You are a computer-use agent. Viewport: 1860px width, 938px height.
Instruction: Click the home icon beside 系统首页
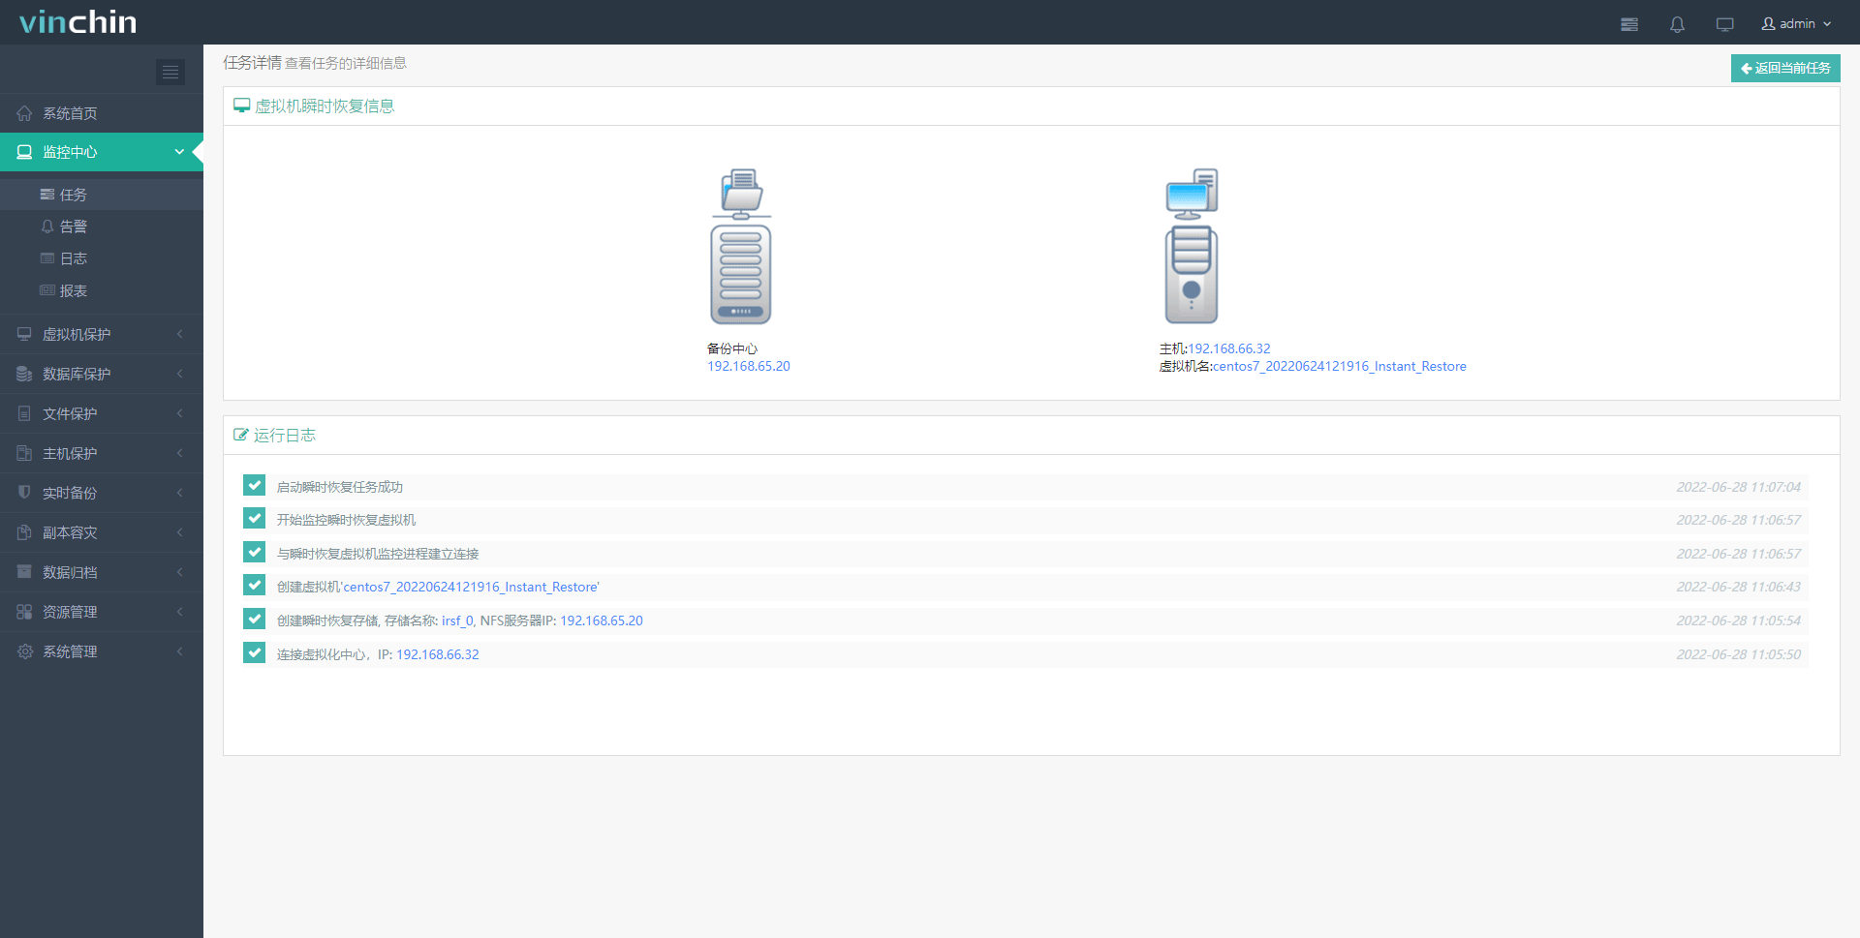[x=24, y=113]
